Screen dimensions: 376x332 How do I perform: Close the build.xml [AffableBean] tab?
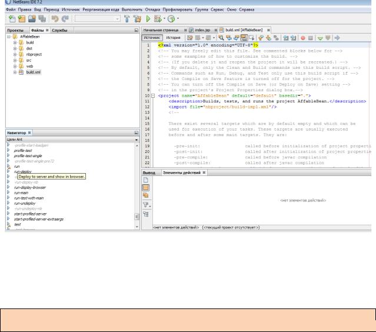click(268, 30)
